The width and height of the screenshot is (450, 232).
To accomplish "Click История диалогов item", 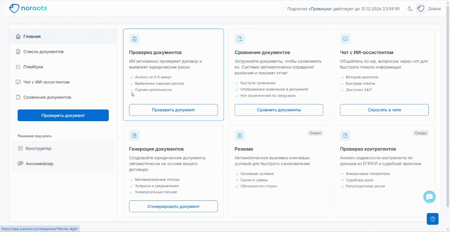I will coord(362,77).
